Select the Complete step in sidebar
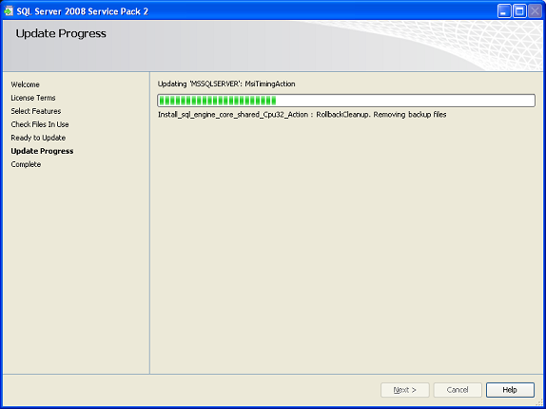 pos(26,164)
